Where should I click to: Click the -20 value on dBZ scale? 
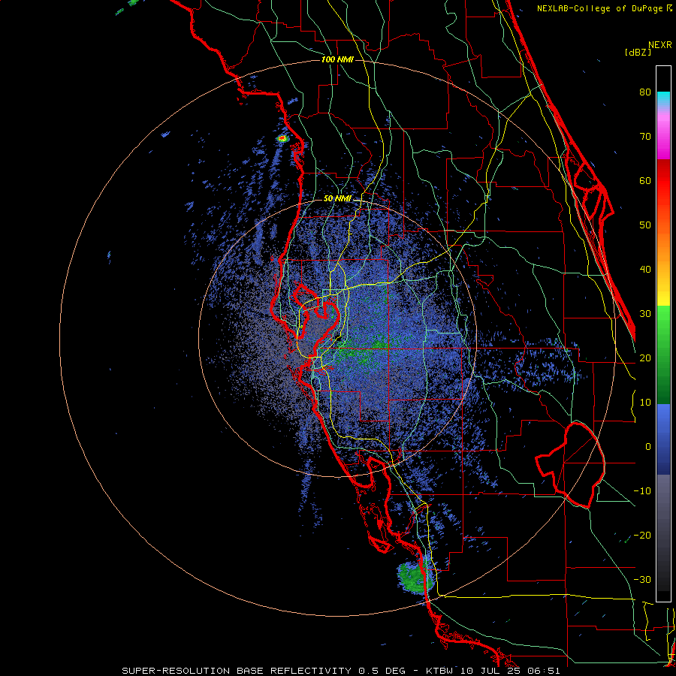pos(642,536)
